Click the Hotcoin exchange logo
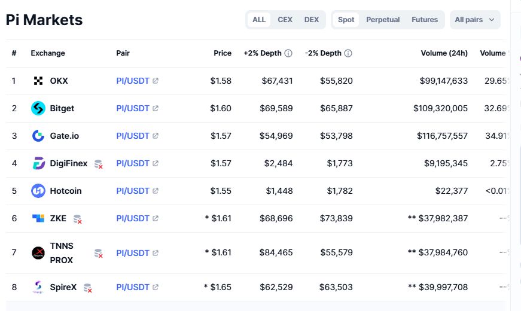Screen dimensions: 521x311 38,191
